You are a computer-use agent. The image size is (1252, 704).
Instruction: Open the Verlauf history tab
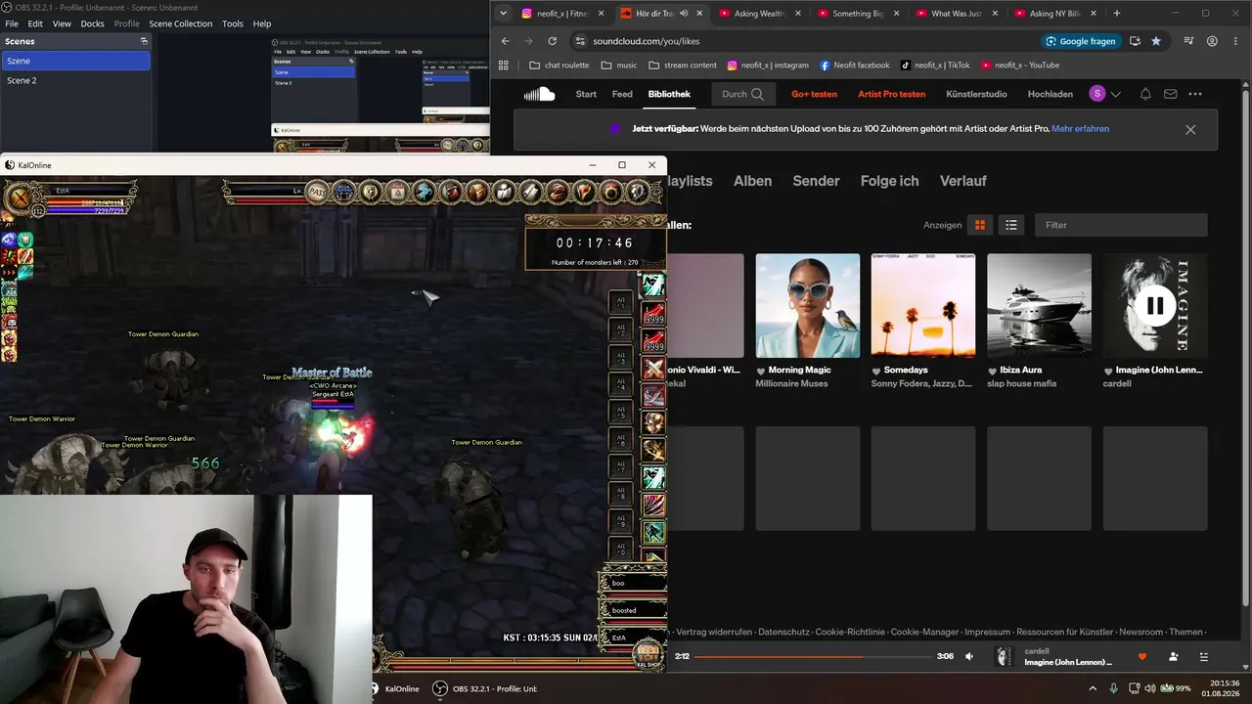(963, 181)
